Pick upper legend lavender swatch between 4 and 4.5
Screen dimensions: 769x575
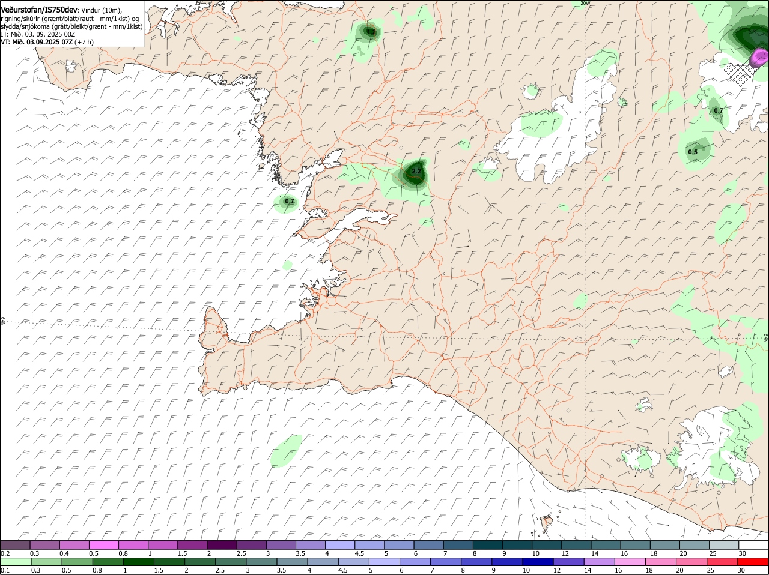[341, 545]
